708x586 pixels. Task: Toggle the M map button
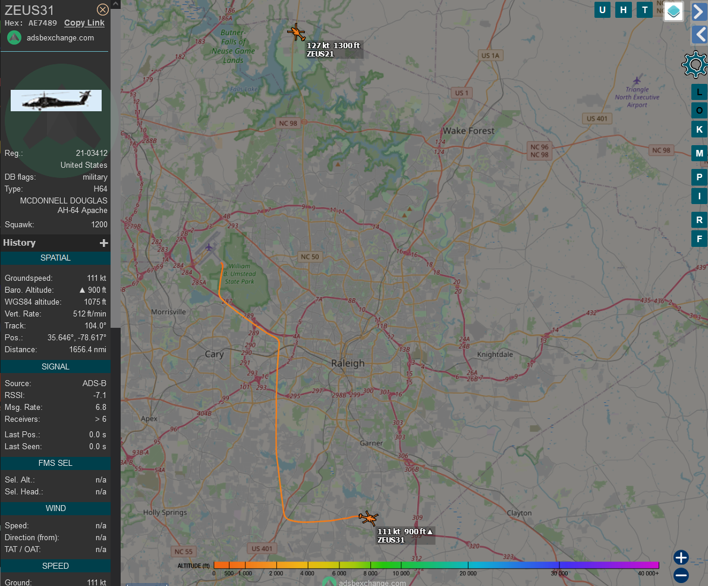point(699,153)
